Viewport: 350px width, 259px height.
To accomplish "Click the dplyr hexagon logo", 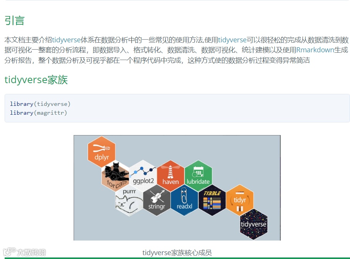I will pos(101,152).
